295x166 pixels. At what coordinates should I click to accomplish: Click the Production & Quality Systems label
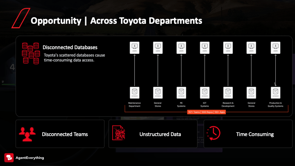pyautogui.click(x=275, y=105)
